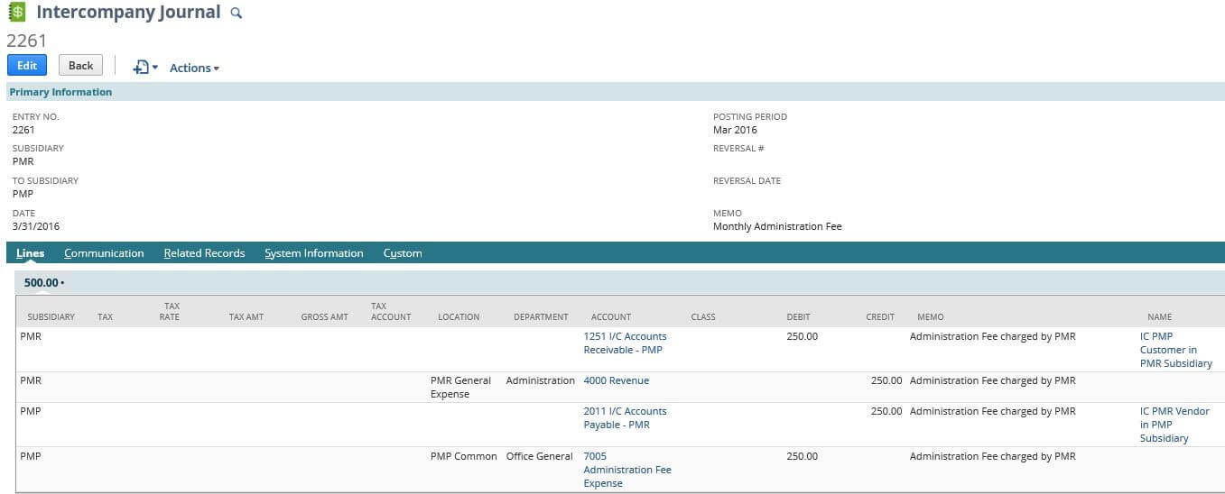Open the Custom tab

coord(402,253)
